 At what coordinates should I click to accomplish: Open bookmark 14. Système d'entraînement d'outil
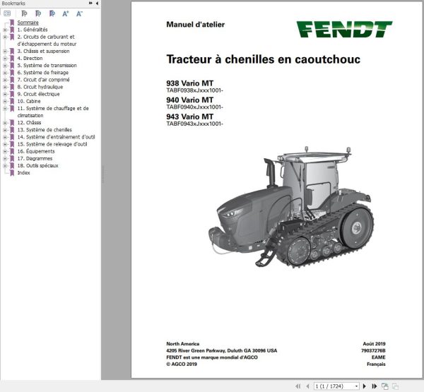(56, 137)
